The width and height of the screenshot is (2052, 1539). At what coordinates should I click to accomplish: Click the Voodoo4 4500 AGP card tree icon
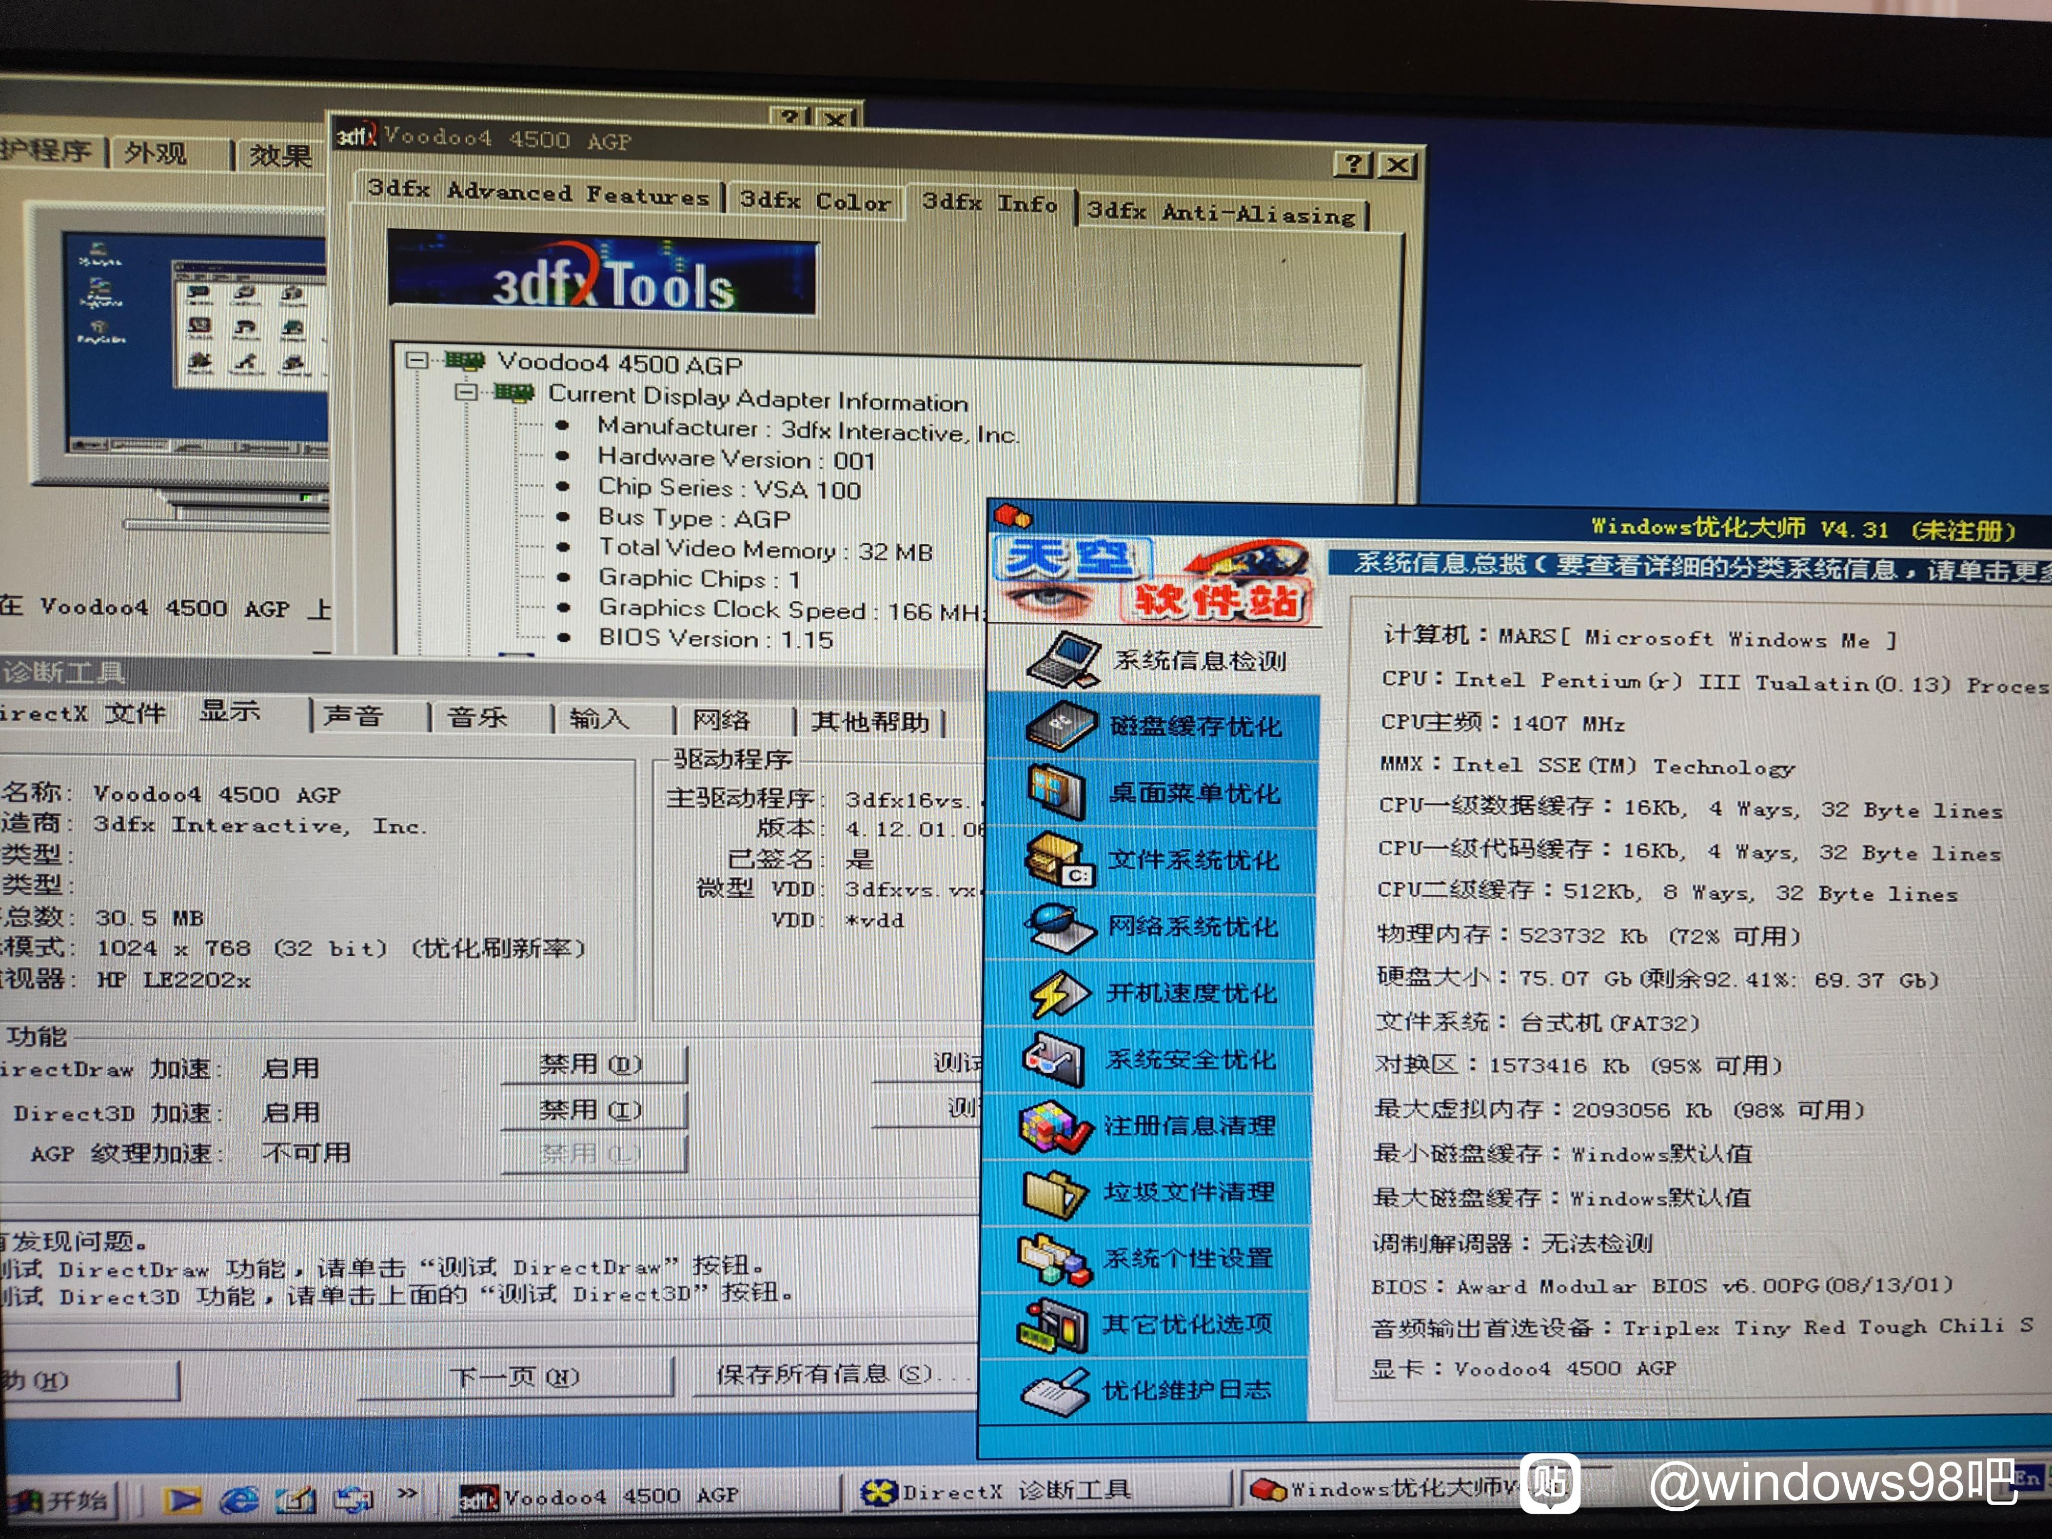pyautogui.click(x=465, y=360)
